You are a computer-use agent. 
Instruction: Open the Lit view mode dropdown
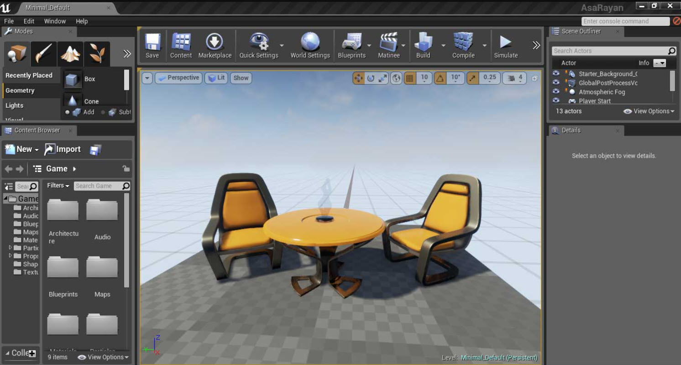coord(216,78)
